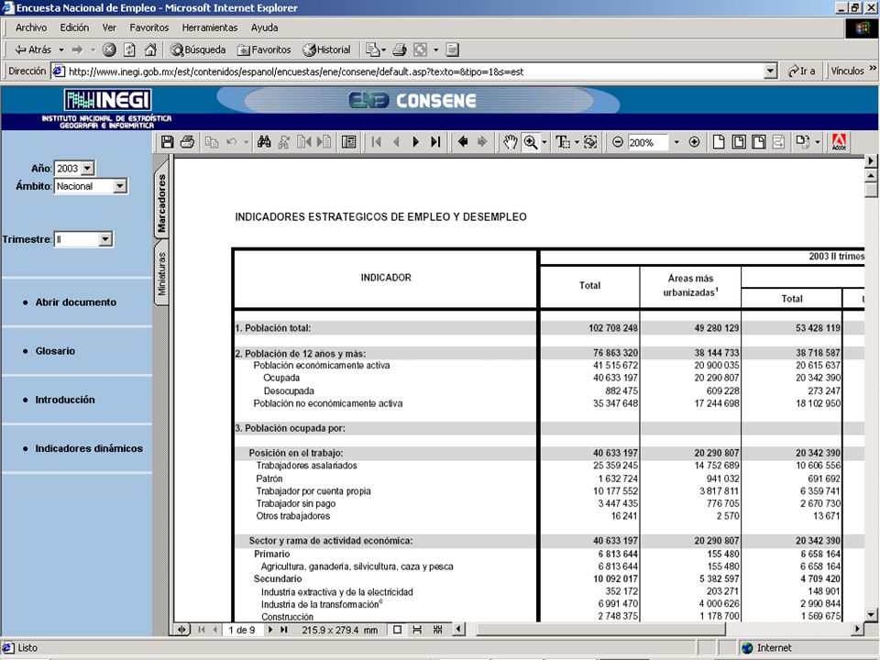The image size is (880, 660).
Task: Open the zoom percentage dropdown arrow
Action: point(676,142)
